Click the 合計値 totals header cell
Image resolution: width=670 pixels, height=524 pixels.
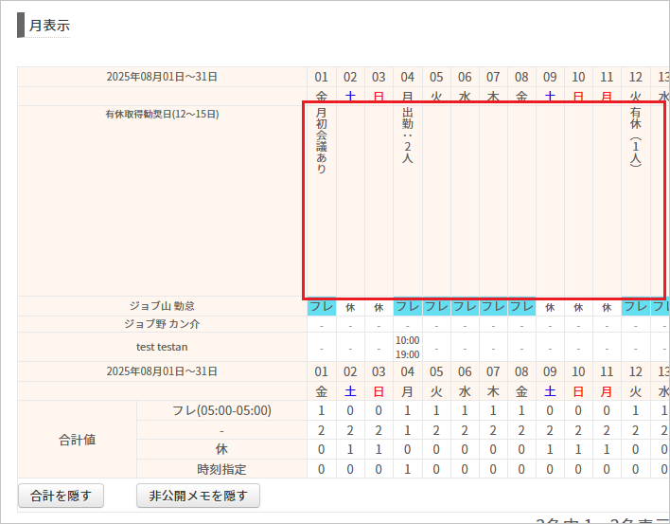point(78,440)
